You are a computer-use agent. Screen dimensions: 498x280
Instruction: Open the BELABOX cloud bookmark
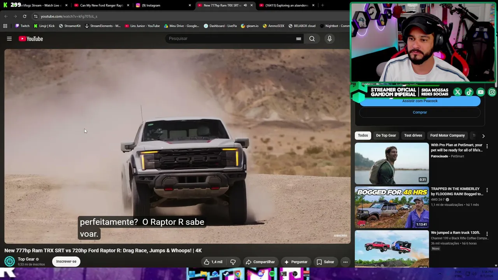[302, 26]
